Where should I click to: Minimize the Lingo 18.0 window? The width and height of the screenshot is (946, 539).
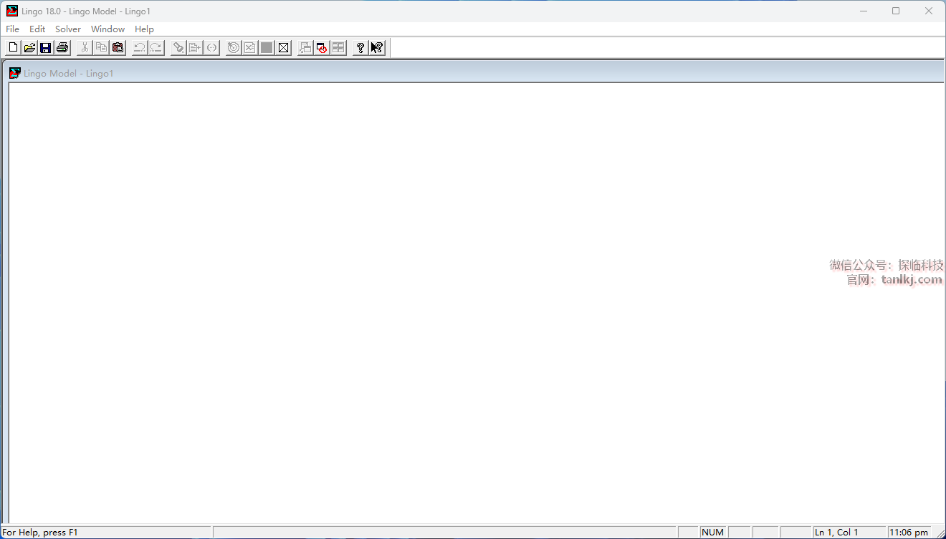(864, 11)
